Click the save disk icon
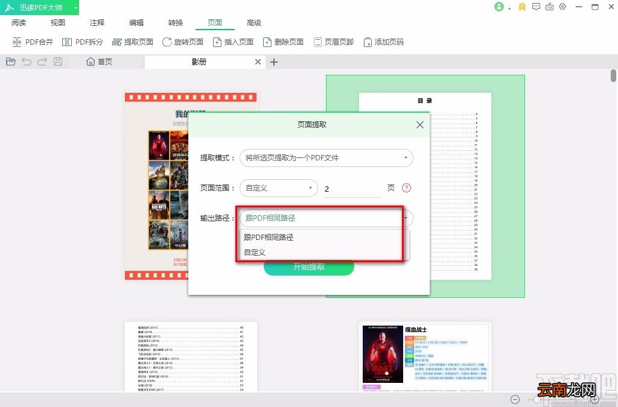This screenshot has height=407, width=618. [x=58, y=62]
